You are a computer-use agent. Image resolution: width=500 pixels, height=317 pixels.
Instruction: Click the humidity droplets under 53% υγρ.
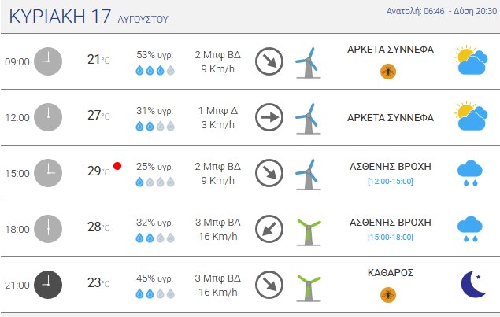click(155, 70)
